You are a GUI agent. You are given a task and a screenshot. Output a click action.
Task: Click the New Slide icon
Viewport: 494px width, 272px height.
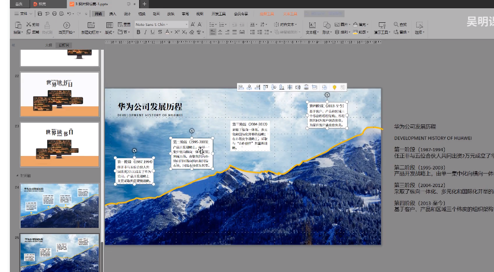tap(91, 25)
